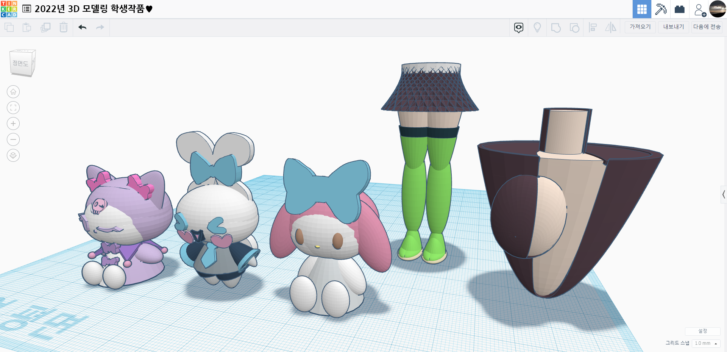This screenshot has height=352, width=727.
Task: Invite a collaborator with add-person icon
Action: (700, 9)
